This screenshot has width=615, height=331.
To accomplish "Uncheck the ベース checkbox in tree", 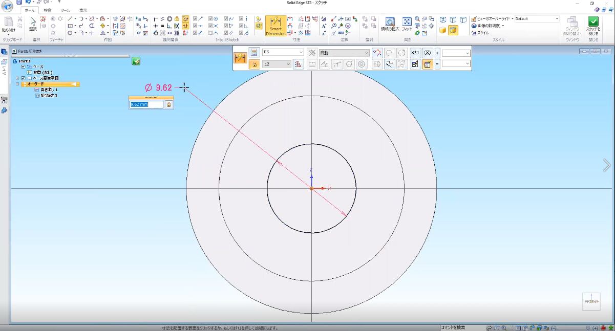I will pos(23,67).
